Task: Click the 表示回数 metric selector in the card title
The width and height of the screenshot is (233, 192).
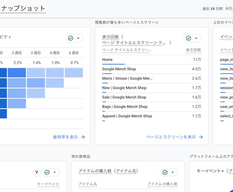Action: click(110, 37)
